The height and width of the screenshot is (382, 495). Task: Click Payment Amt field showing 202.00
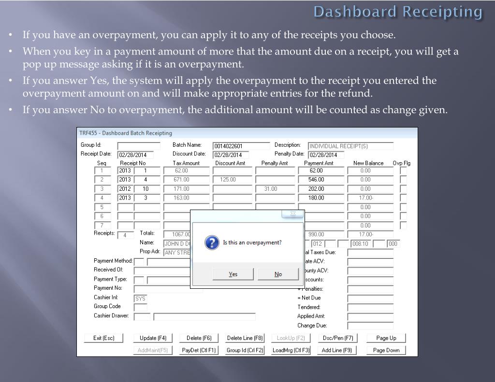coord(321,189)
